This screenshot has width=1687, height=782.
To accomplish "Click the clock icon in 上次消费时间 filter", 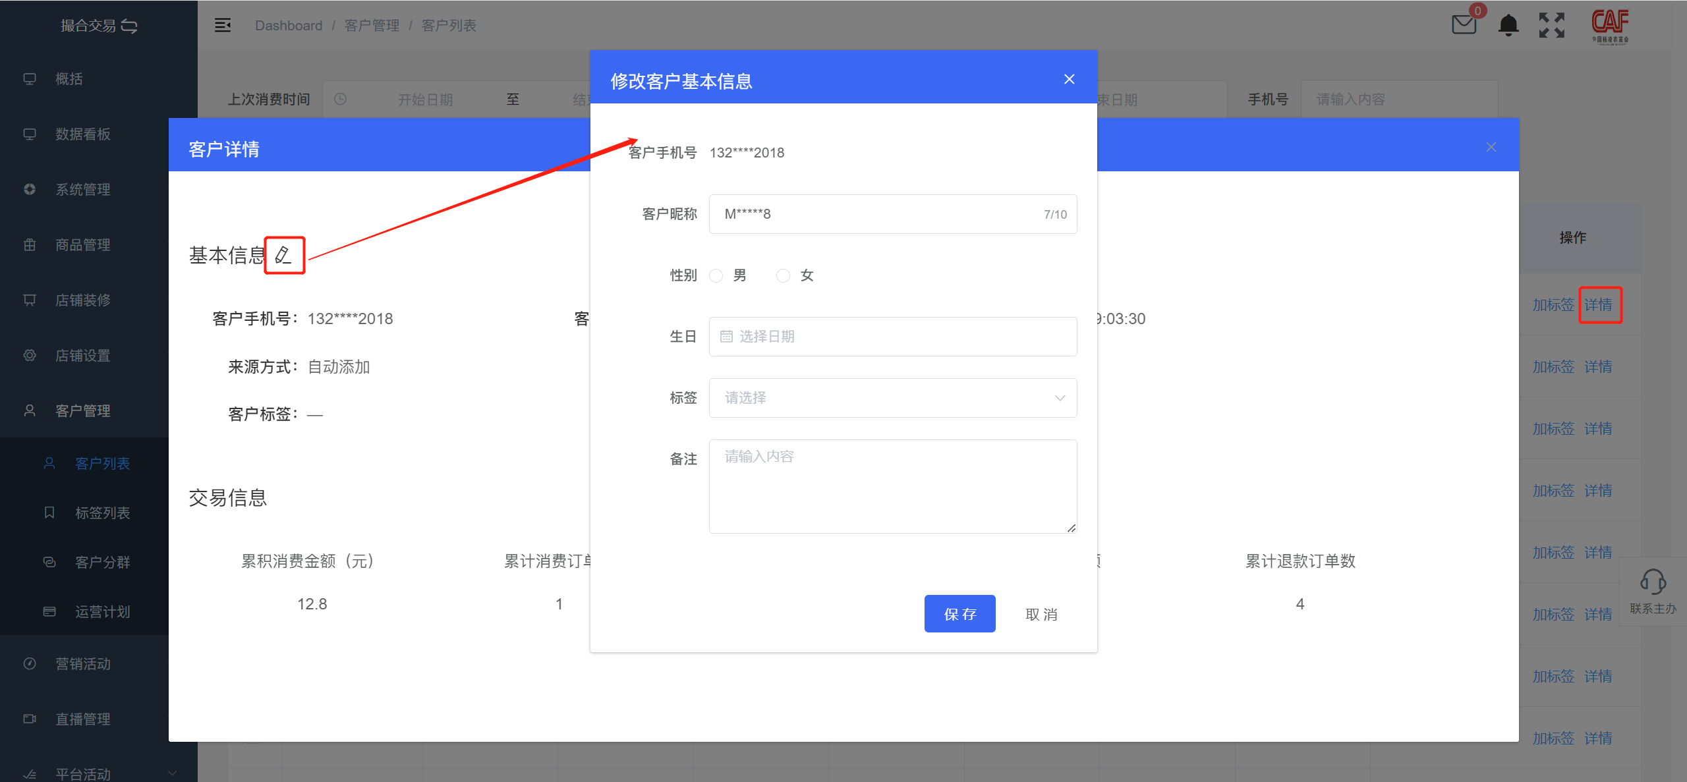I will click(x=340, y=99).
